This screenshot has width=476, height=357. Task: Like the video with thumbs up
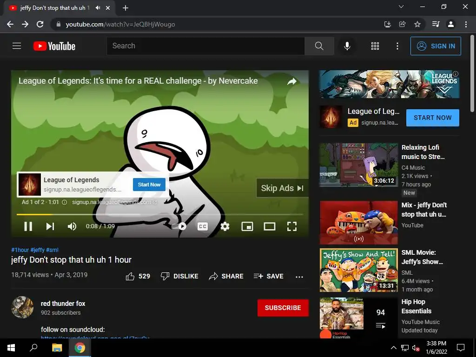(138, 276)
